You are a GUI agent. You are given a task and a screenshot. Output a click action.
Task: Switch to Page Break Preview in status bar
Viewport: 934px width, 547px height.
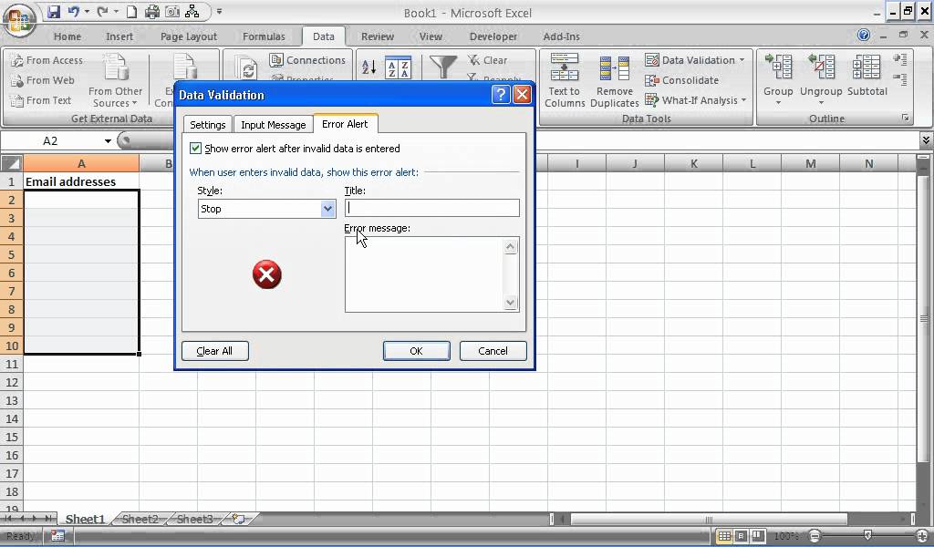[x=757, y=536]
